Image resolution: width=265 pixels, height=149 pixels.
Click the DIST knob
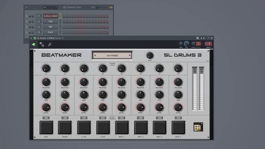pos(149,55)
